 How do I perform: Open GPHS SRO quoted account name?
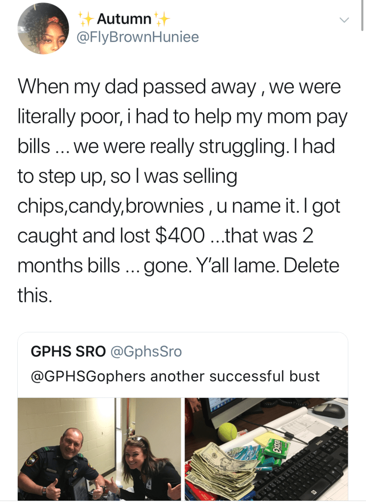tap(68, 352)
